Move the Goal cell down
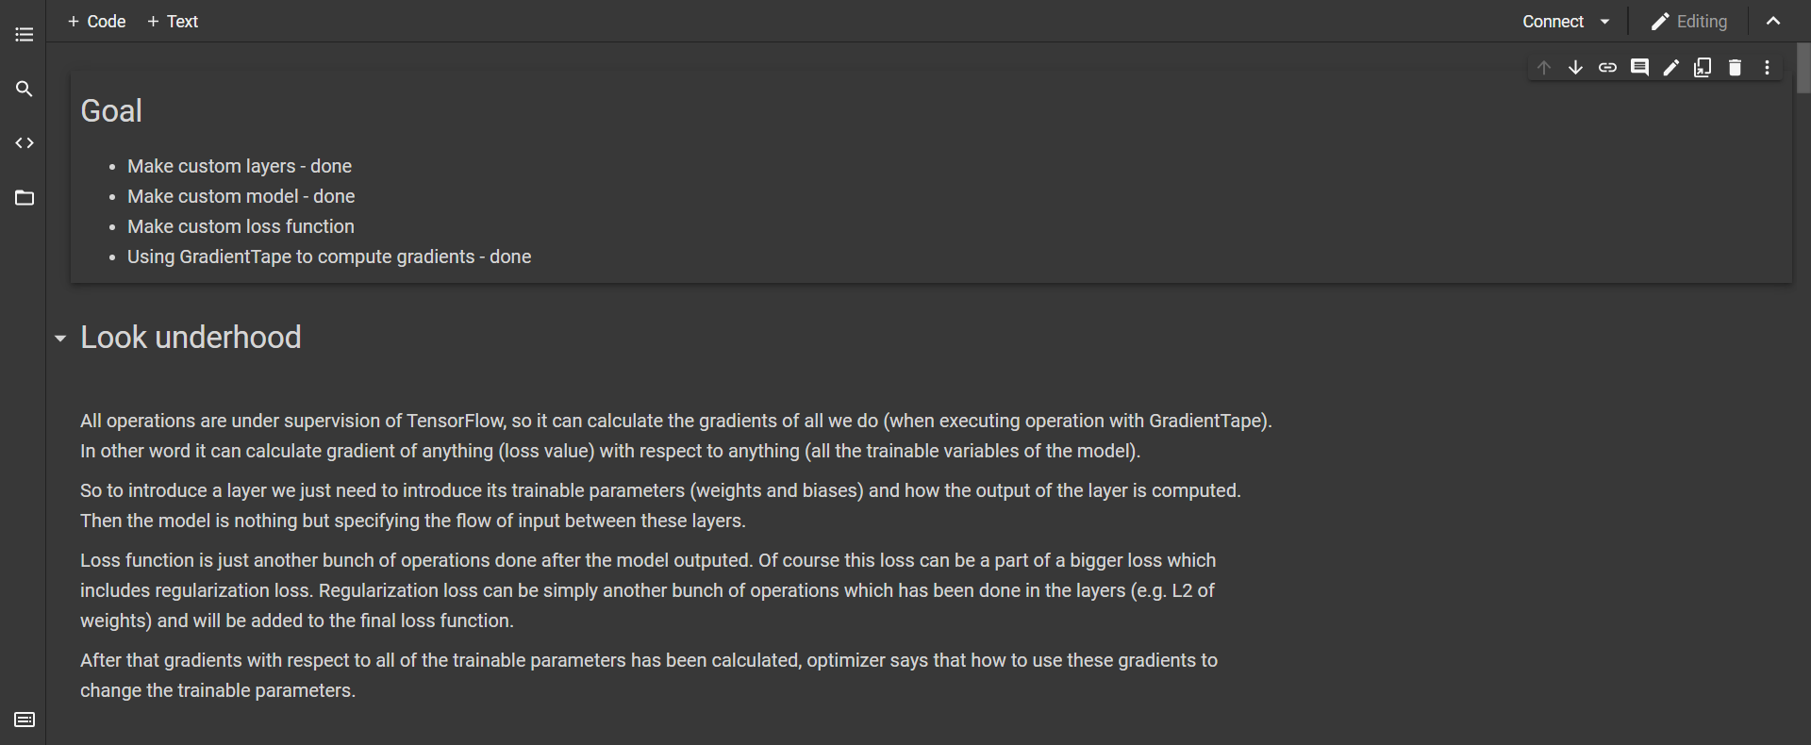Image resolution: width=1811 pixels, height=745 pixels. pos(1575,67)
